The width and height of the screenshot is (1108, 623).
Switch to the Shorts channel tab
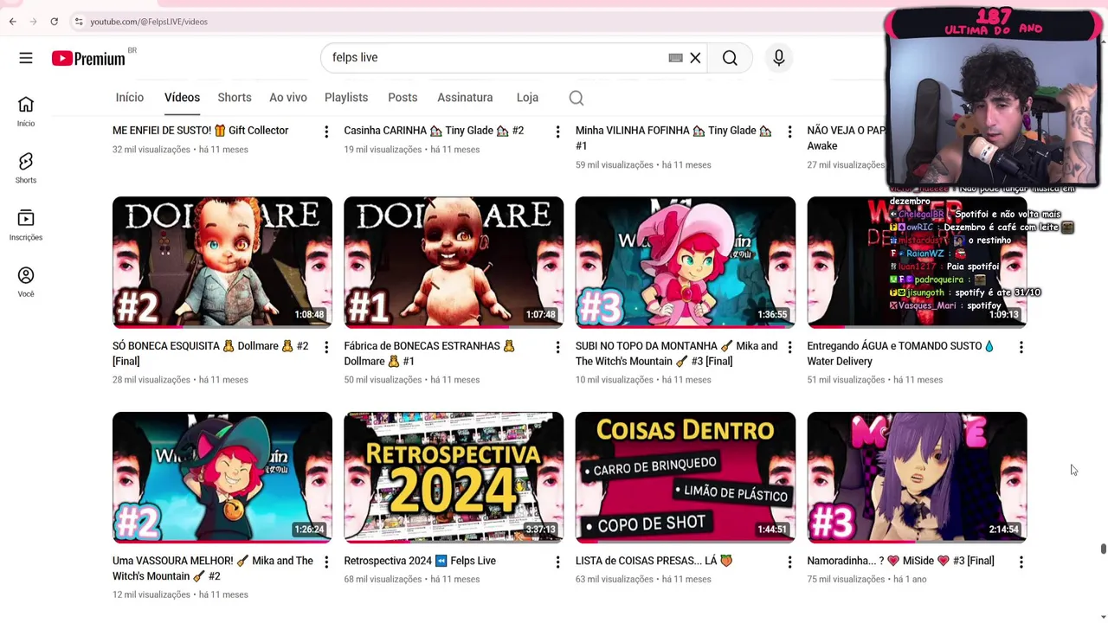(235, 98)
